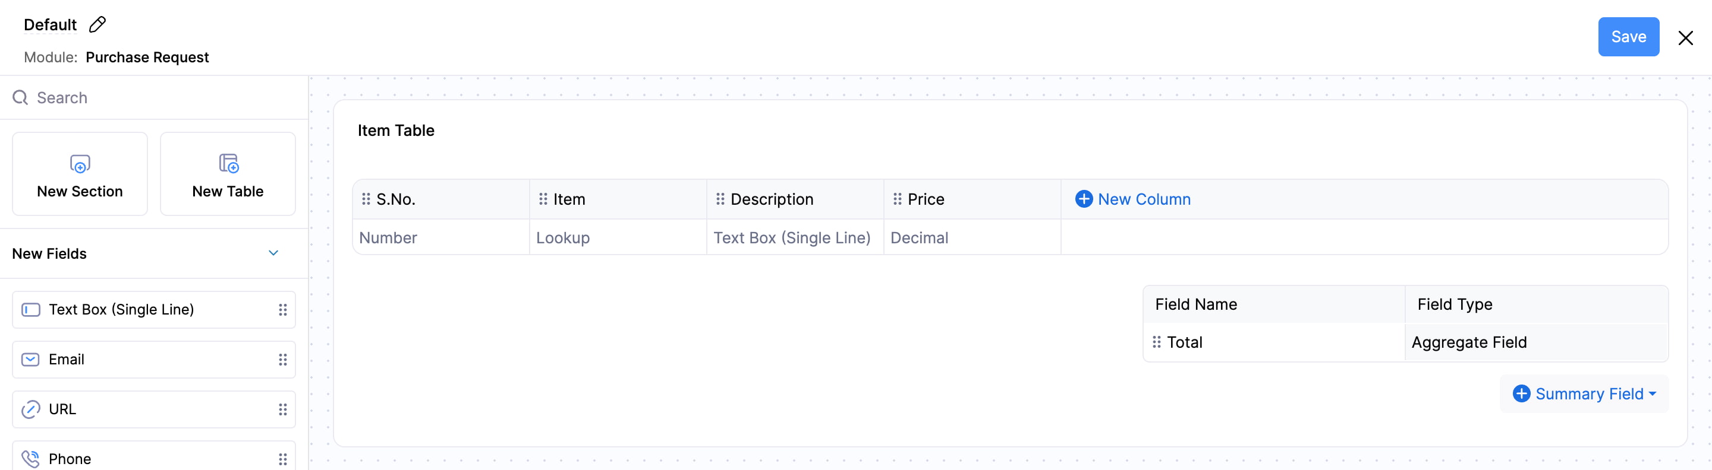
Task: Select the Description column header
Action: 772,198
